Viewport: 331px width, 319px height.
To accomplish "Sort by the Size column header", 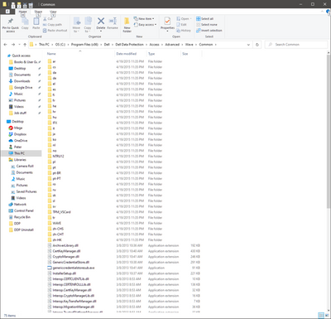I will pos(185,54).
